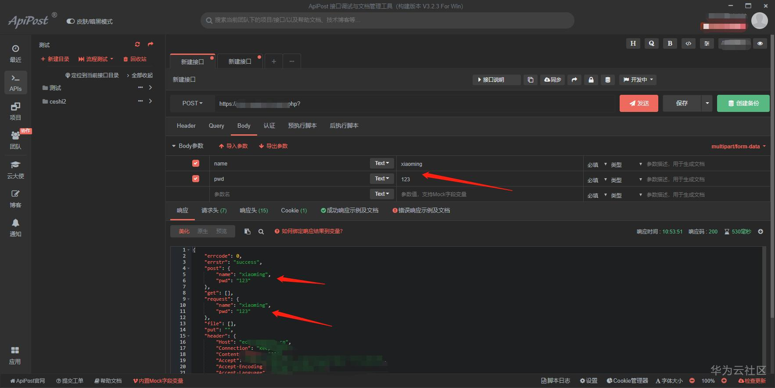The width and height of the screenshot is (775, 388).
Task: Open the code generation </> icon
Action: click(x=688, y=43)
